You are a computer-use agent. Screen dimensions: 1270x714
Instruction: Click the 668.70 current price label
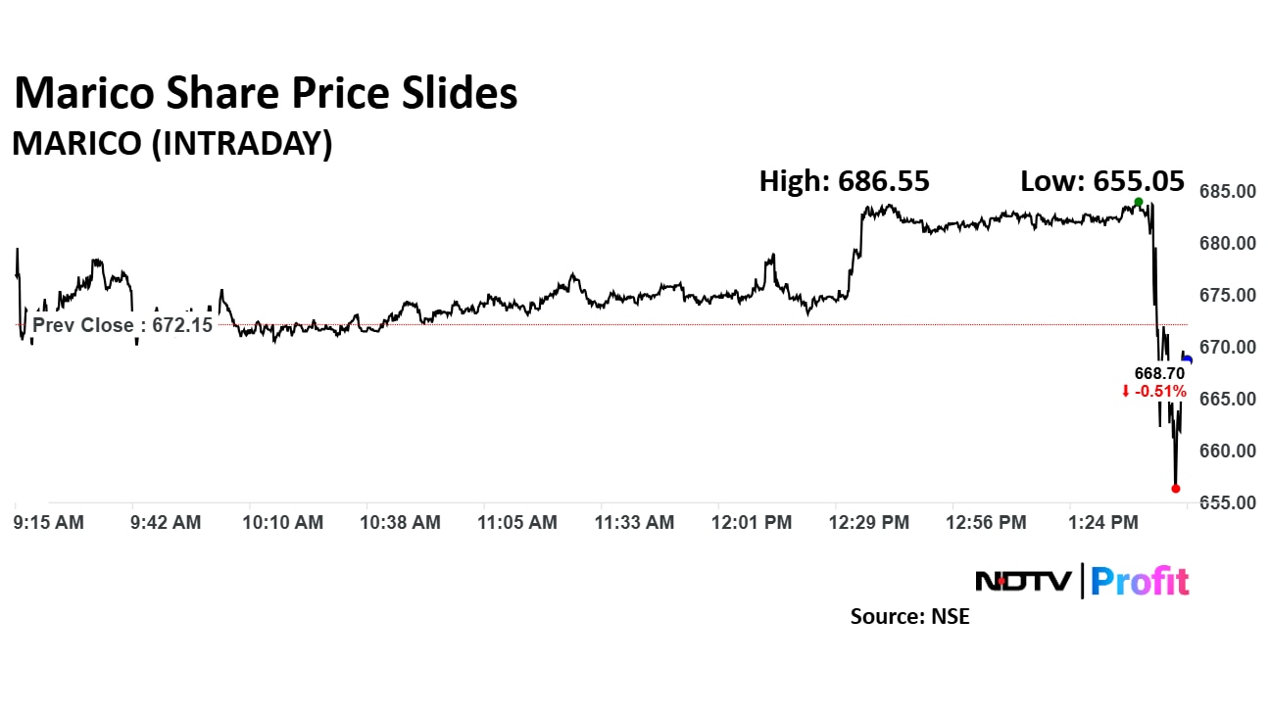[1160, 373]
